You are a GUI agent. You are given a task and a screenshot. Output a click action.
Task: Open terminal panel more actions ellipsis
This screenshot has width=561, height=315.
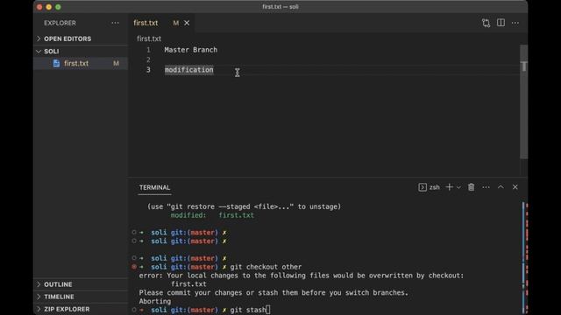pos(486,187)
